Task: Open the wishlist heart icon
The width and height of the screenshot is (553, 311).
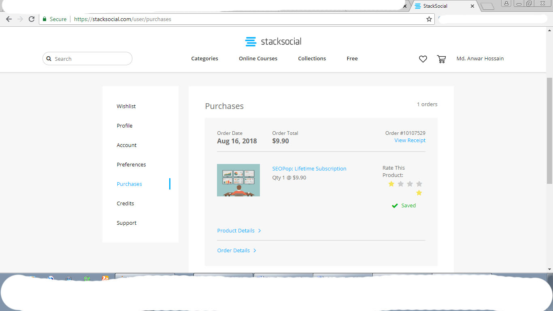Action: [x=423, y=59]
